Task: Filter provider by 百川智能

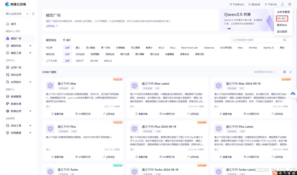Action: [90, 48]
